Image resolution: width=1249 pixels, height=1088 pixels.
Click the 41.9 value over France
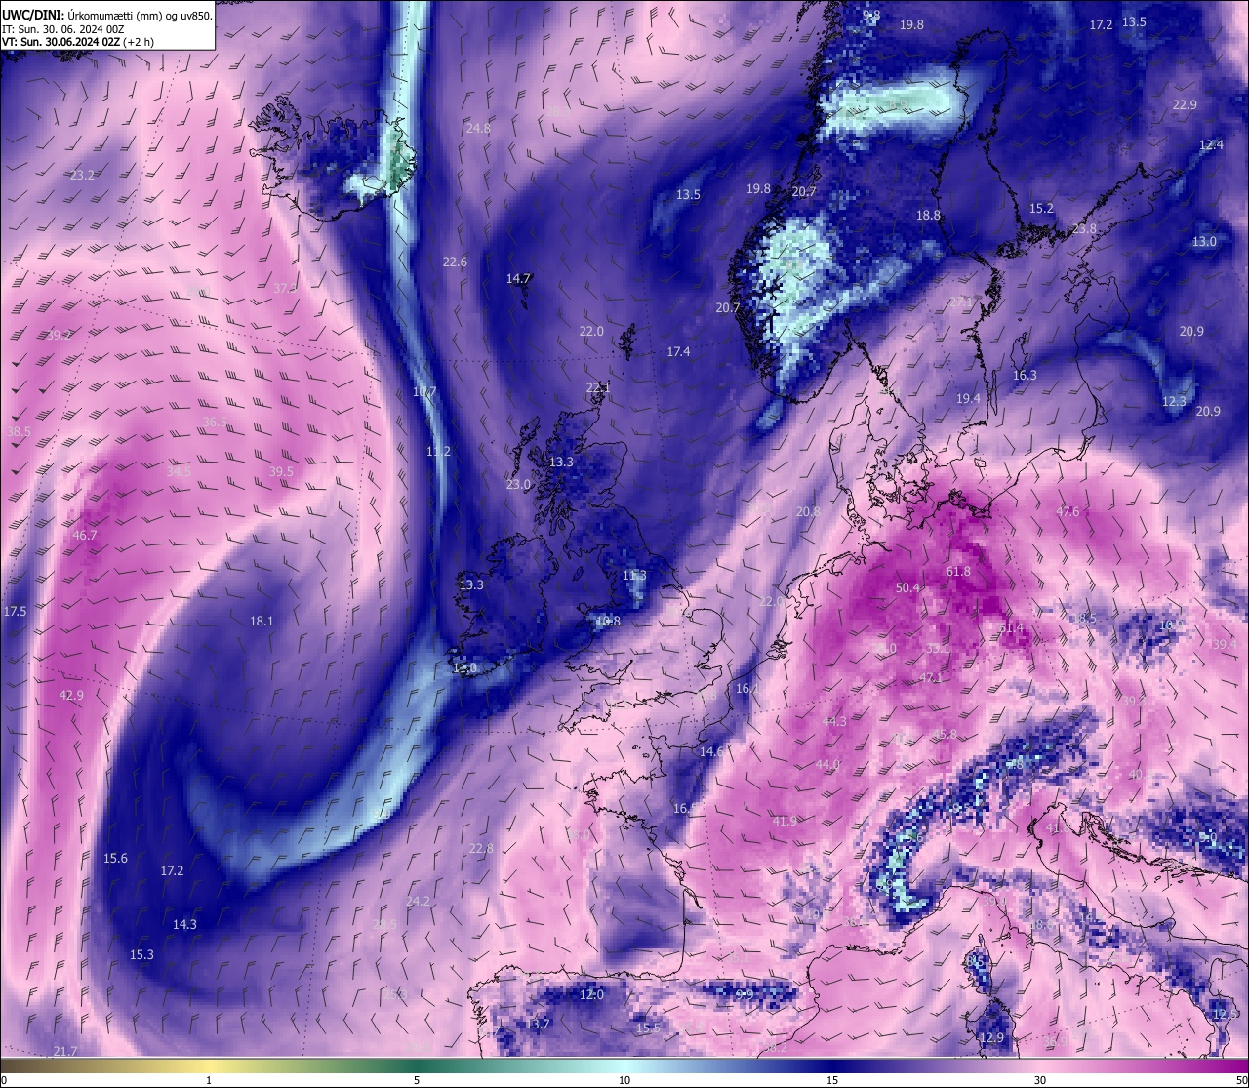click(785, 822)
